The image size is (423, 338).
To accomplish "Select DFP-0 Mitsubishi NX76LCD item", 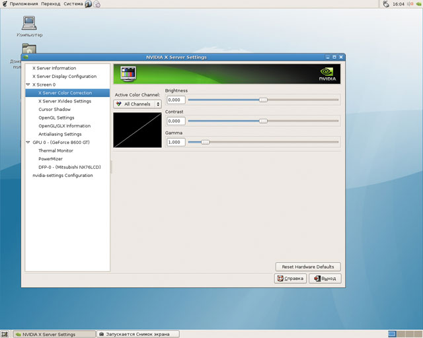I will coord(69,167).
